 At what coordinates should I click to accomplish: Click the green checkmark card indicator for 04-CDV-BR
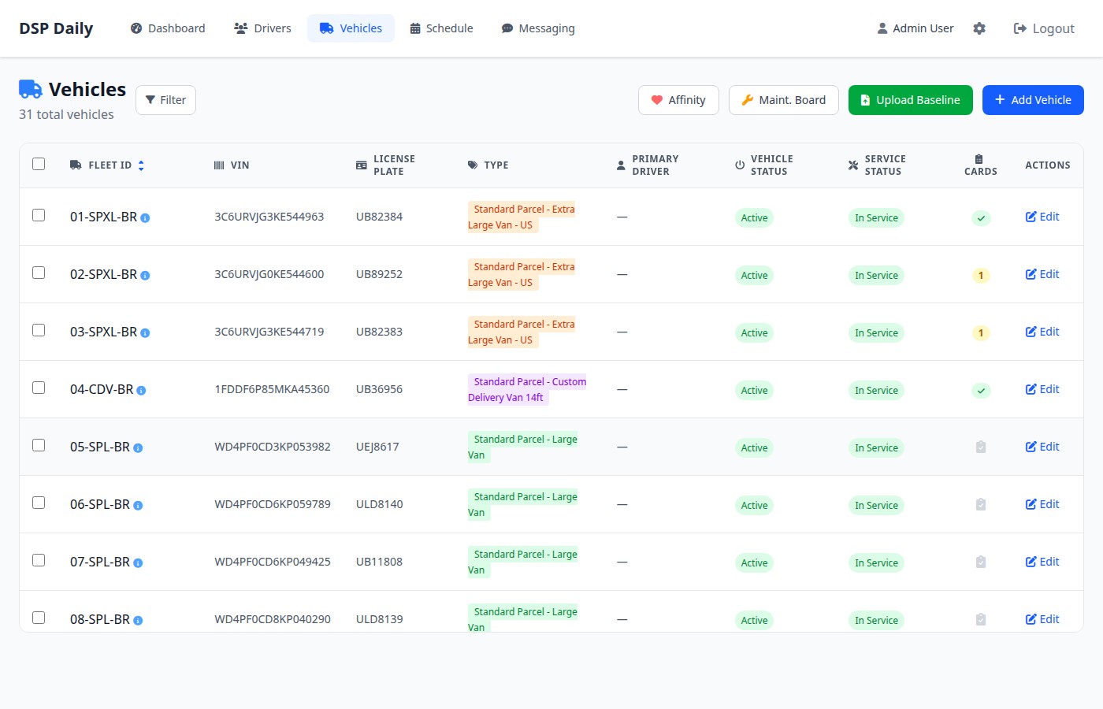pos(980,389)
